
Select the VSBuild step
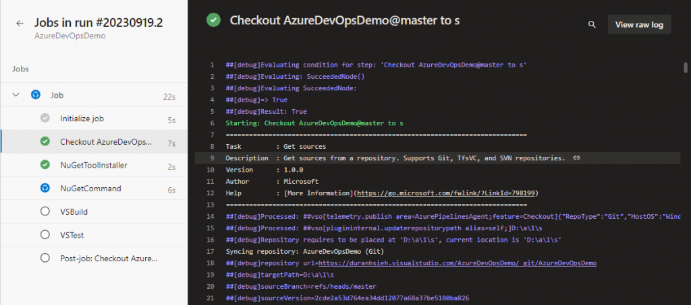(x=94, y=211)
